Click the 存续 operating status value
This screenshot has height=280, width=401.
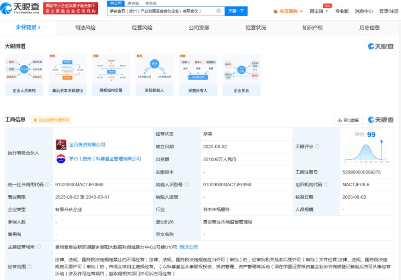click(x=208, y=134)
